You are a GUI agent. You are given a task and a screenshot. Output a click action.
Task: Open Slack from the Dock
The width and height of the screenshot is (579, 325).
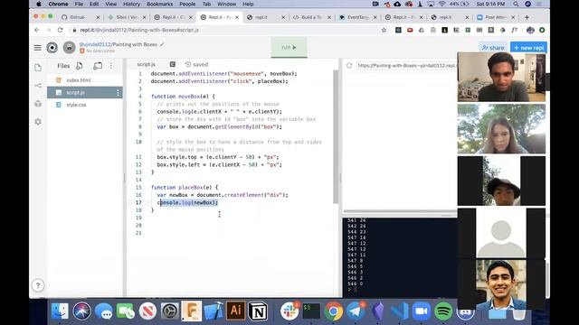coord(289,311)
